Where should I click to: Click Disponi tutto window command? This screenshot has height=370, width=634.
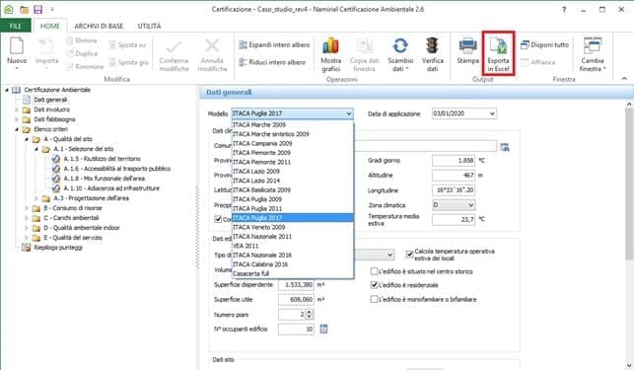pyautogui.click(x=544, y=45)
